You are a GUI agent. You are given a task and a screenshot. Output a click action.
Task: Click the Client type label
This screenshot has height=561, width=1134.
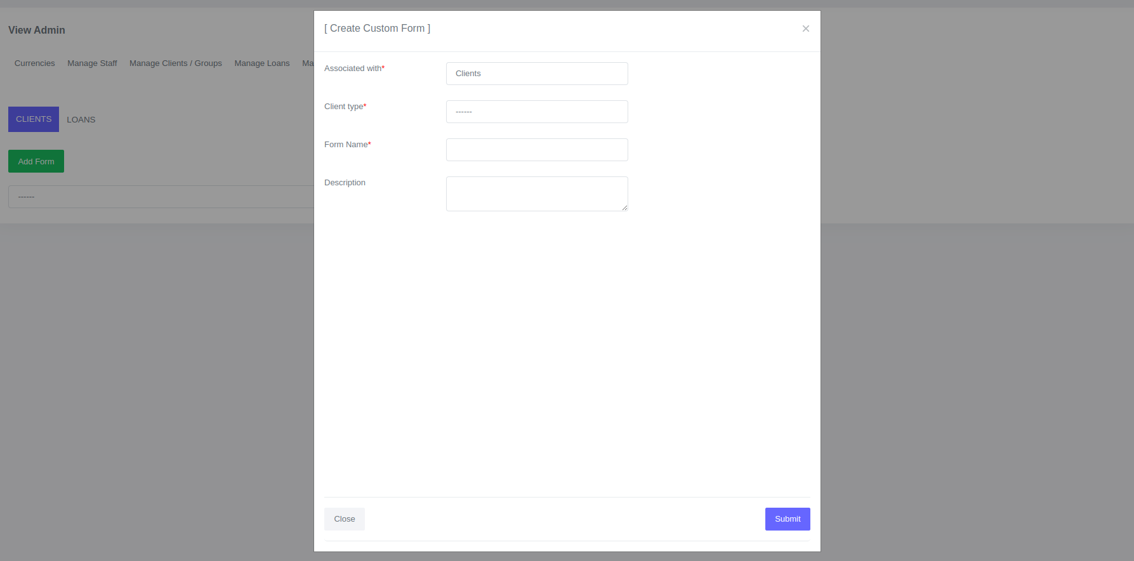coord(344,107)
